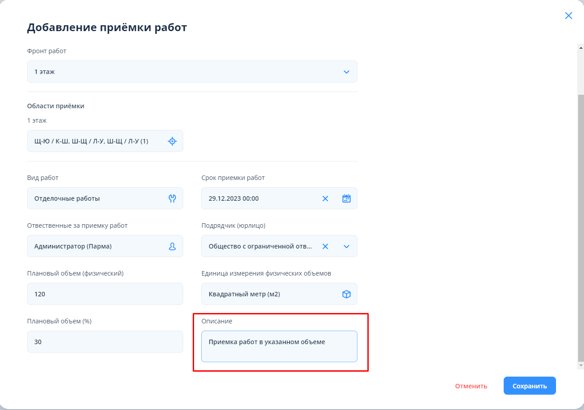The width and height of the screenshot is (584, 410).
Task: Click the wrench icon in Вид работ
Action: [x=172, y=198]
